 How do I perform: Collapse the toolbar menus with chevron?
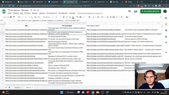tap(161, 17)
